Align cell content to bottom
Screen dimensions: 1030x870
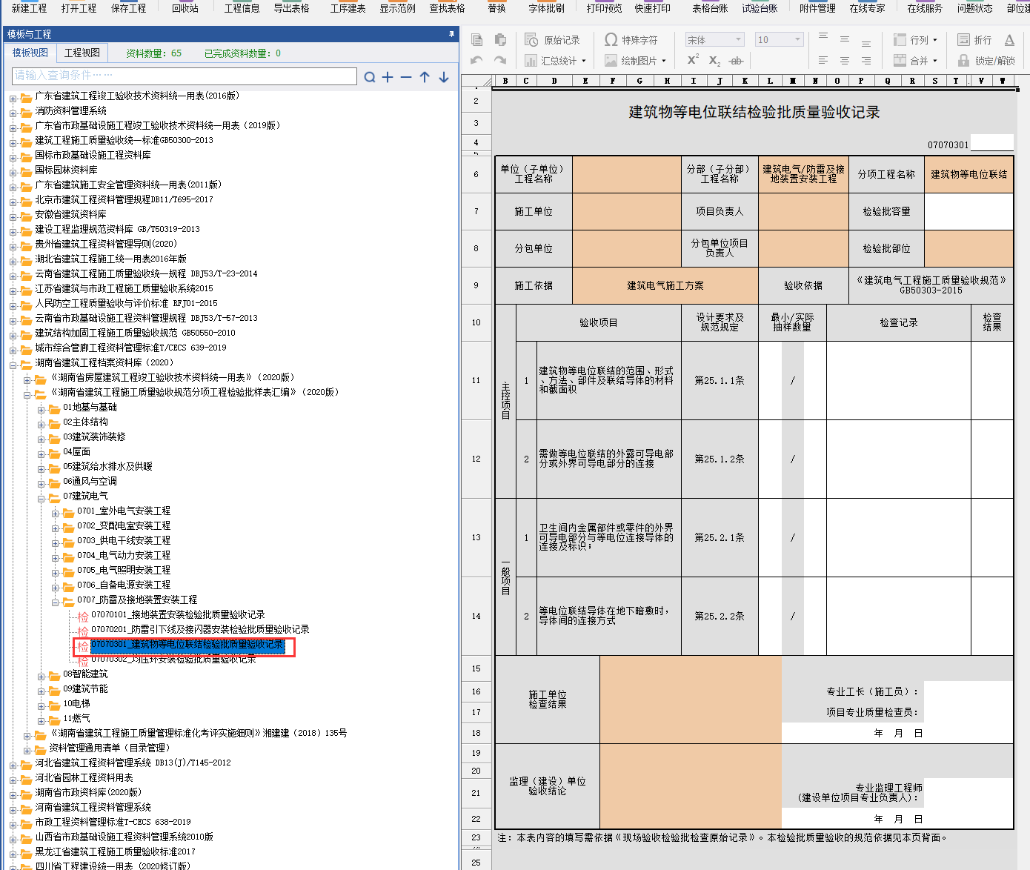coord(866,43)
